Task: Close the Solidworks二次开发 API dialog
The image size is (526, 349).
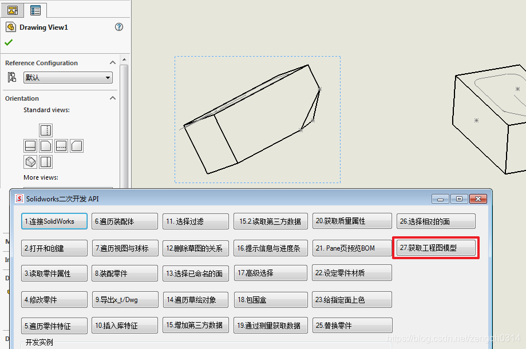Action: (478, 199)
